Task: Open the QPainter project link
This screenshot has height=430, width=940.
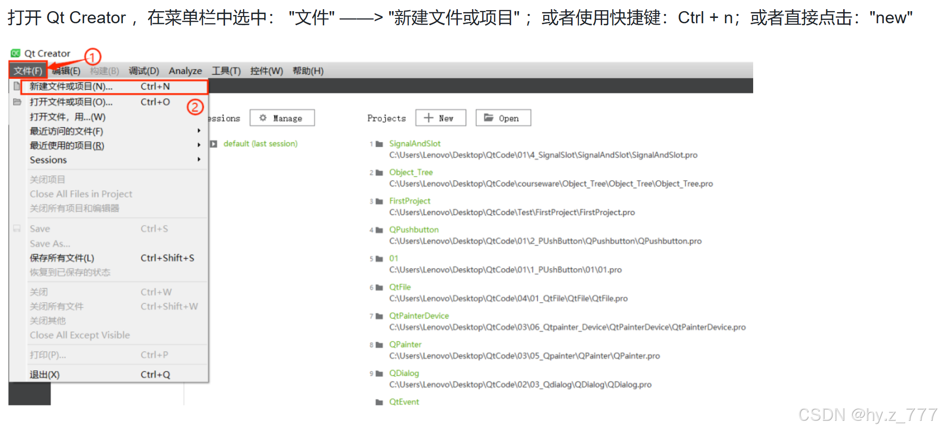Action: pos(405,344)
